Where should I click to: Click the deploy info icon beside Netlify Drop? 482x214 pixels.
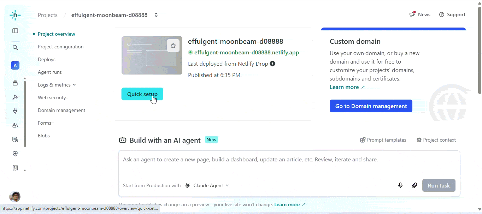point(272,64)
